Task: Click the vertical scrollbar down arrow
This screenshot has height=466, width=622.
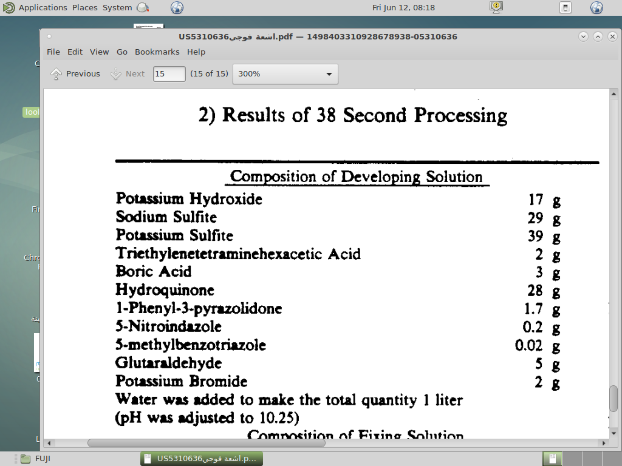Action: pyautogui.click(x=613, y=433)
